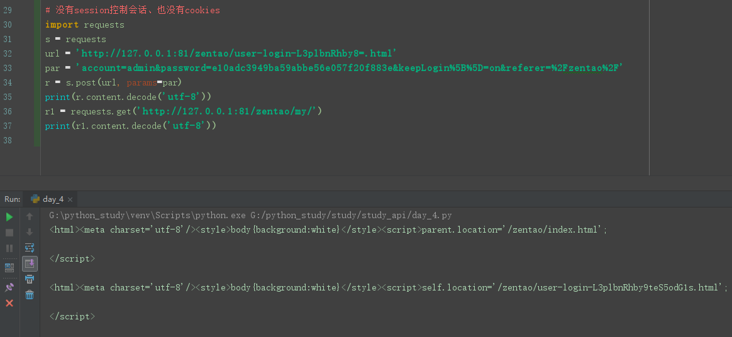Rerun day_4 with the green play icon
Image resolution: width=732 pixels, height=337 pixels.
pyautogui.click(x=9, y=216)
